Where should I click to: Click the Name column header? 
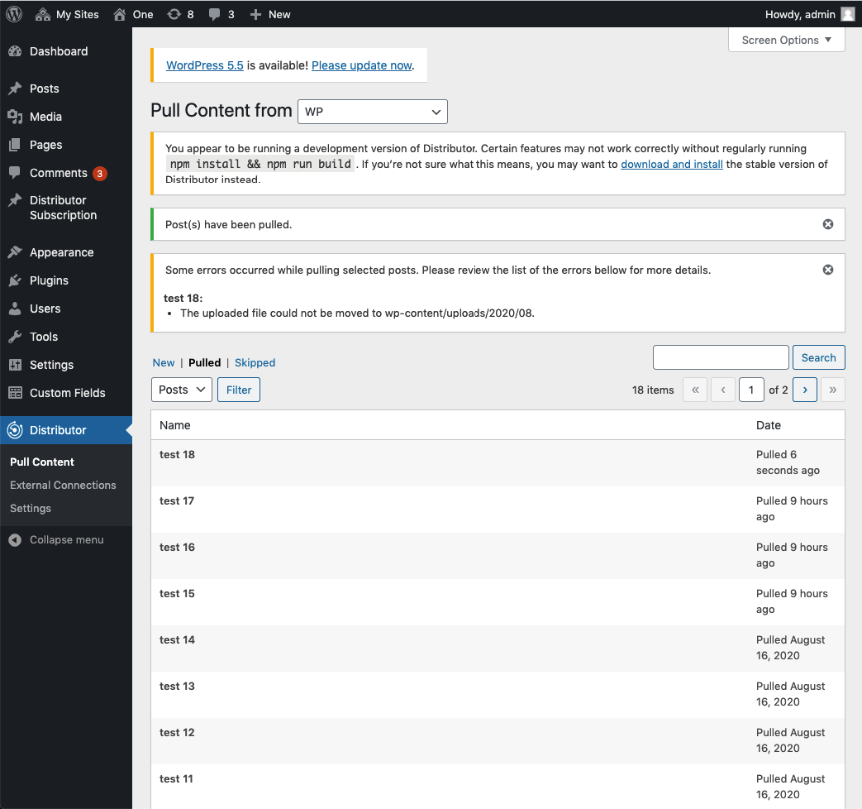[x=175, y=425]
